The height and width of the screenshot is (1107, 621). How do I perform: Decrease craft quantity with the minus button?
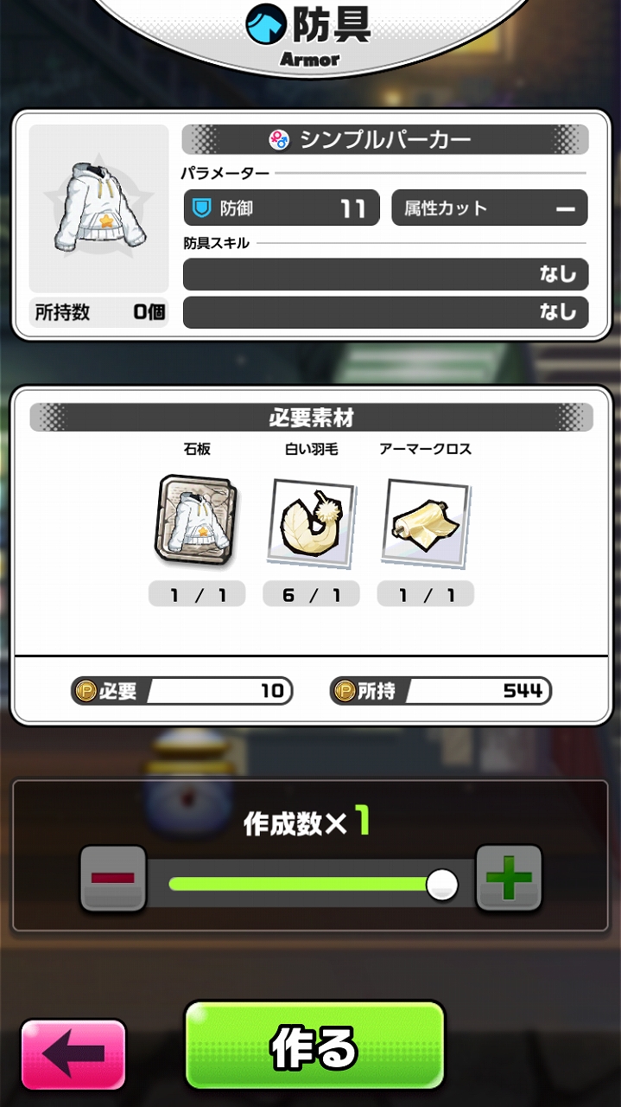pos(113,878)
